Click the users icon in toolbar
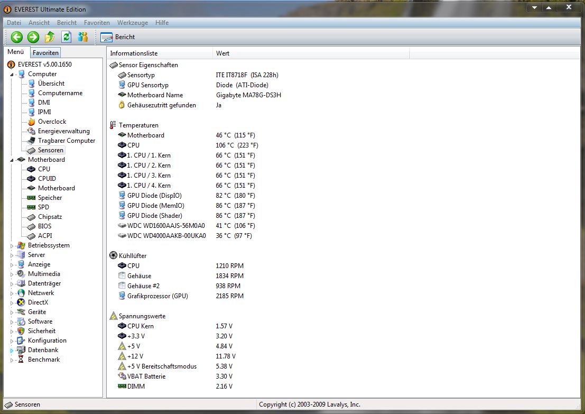This screenshot has height=414, width=585. pyautogui.click(x=83, y=37)
